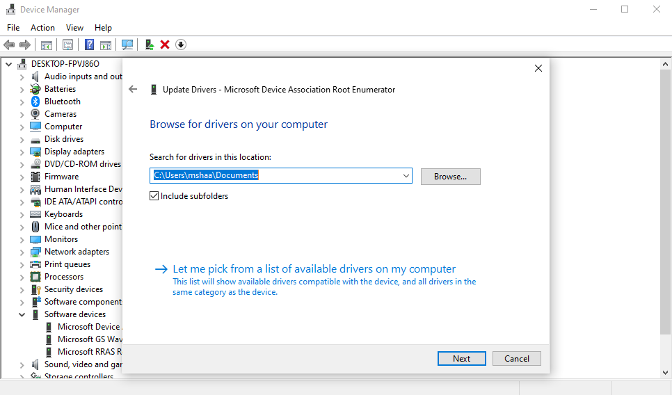Click the Help toolbar icon
Screen dimensions: 672x395
[x=89, y=45]
